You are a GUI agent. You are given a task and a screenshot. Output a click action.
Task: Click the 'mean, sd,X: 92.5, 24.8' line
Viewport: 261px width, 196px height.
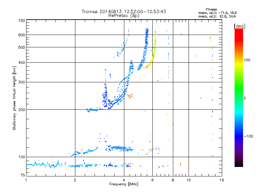tap(217, 16)
